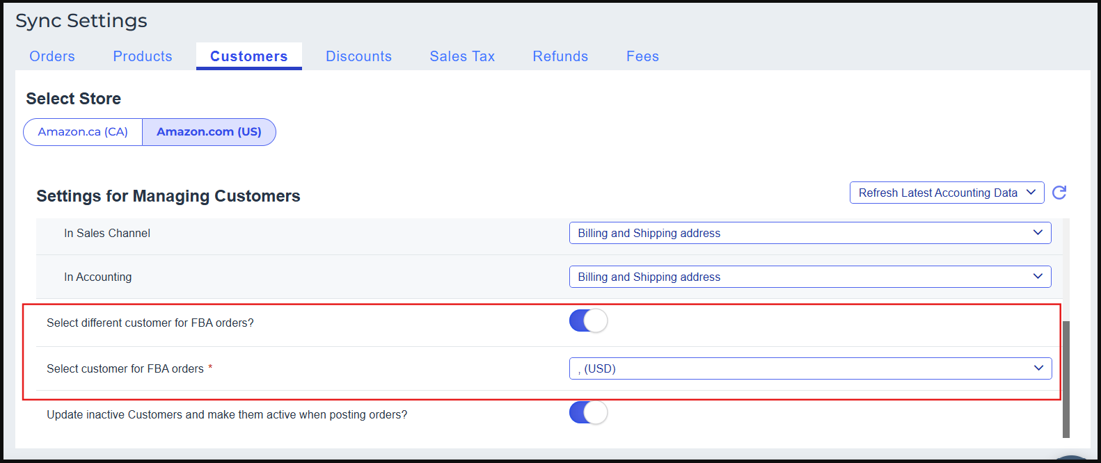
Task: Switch to the Fees tab
Action: (x=642, y=56)
